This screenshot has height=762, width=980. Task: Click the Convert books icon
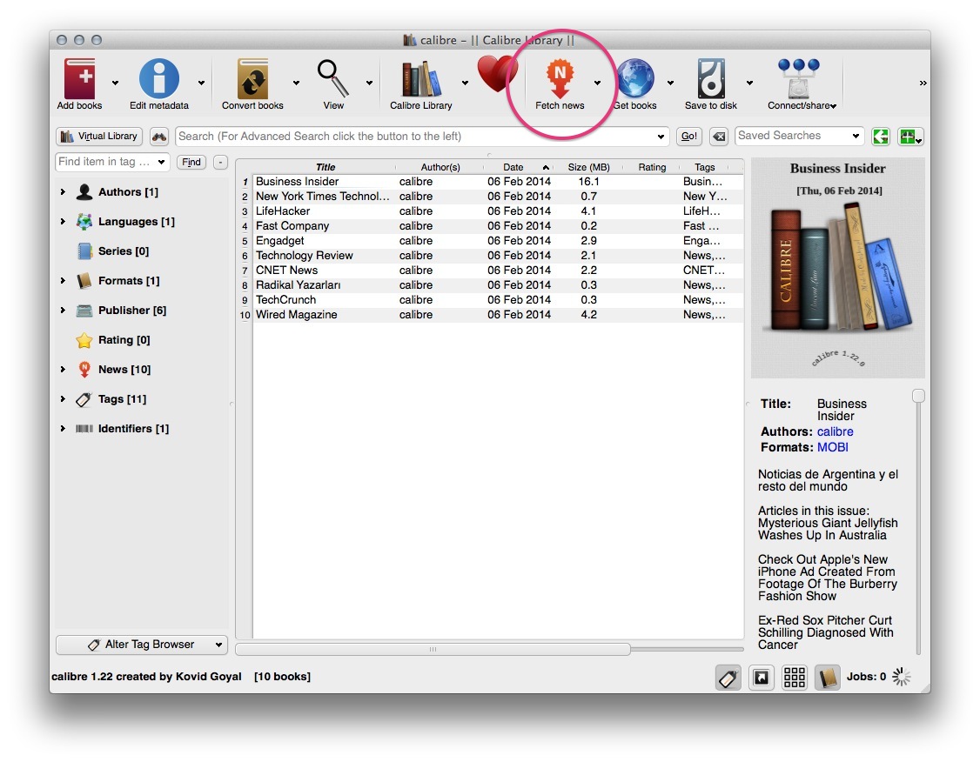point(252,78)
